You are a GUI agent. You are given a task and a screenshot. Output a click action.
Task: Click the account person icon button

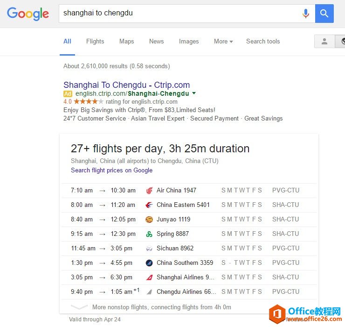point(324,41)
